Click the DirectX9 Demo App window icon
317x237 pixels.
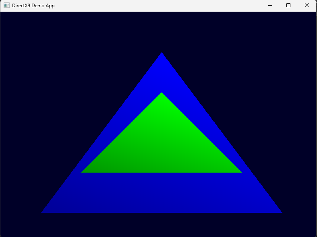pos(7,6)
